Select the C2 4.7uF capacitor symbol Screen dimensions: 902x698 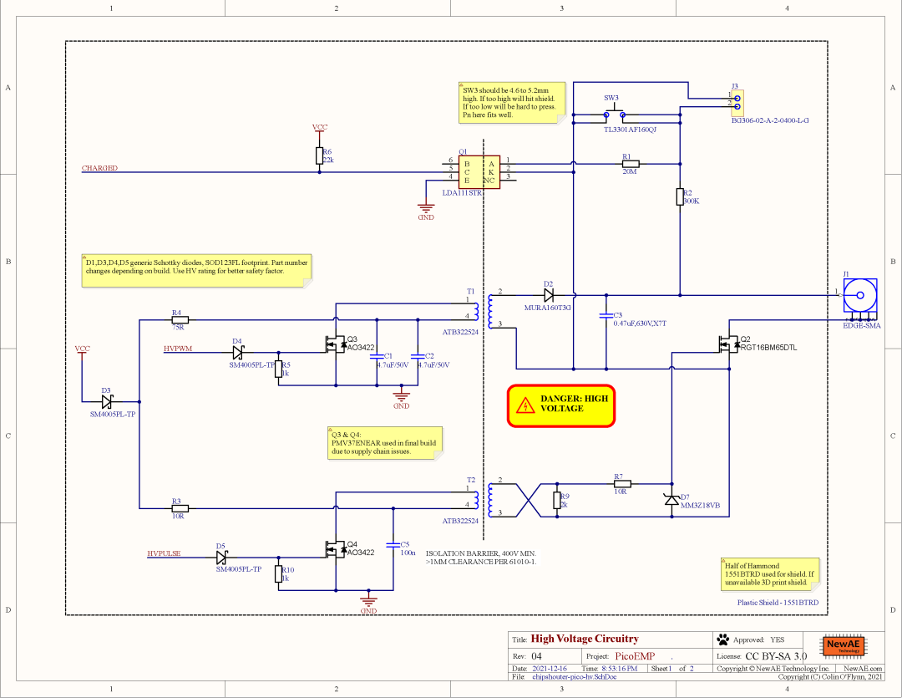(418, 356)
